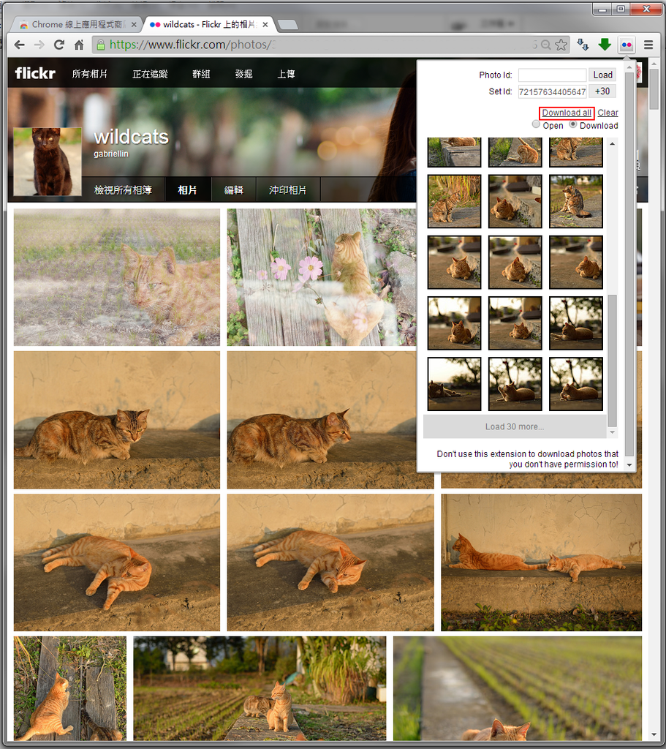Select the 編輯 tab
This screenshot has height=749, width=666.
tap(233, 189)
